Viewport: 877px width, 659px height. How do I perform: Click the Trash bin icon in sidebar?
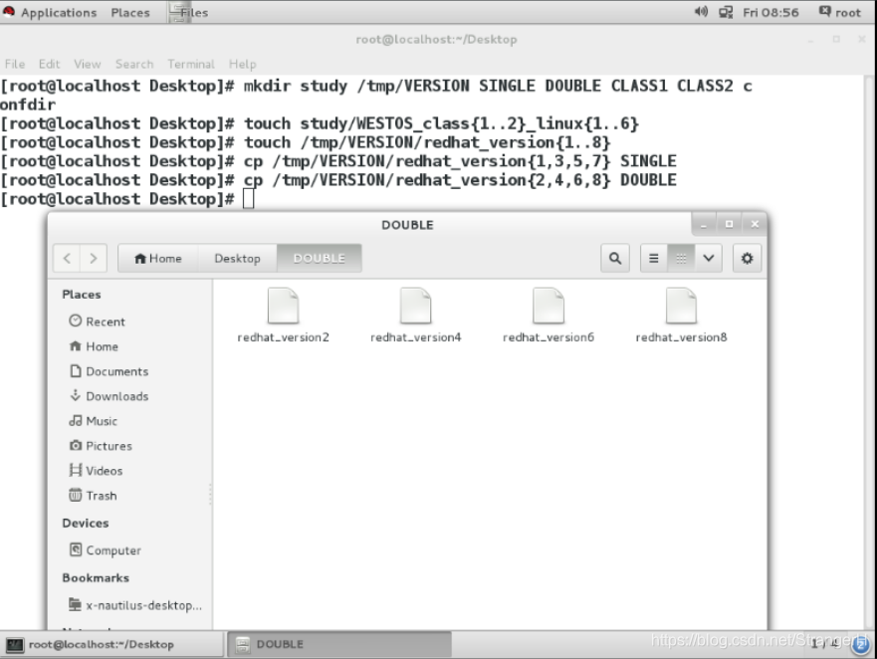75,495
